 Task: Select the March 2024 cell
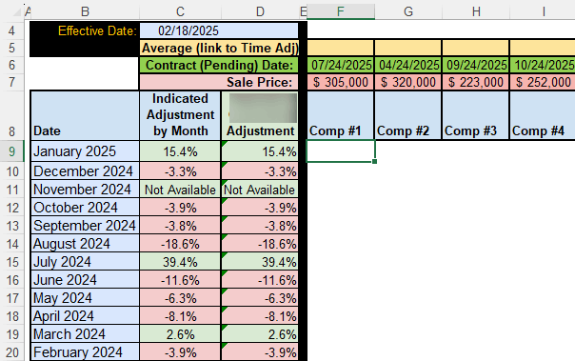(85, 334)
